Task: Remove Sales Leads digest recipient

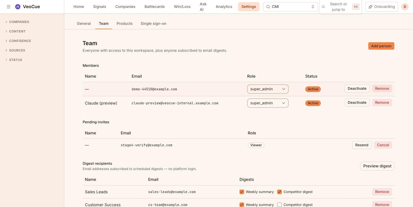Action: coord(382,192)
